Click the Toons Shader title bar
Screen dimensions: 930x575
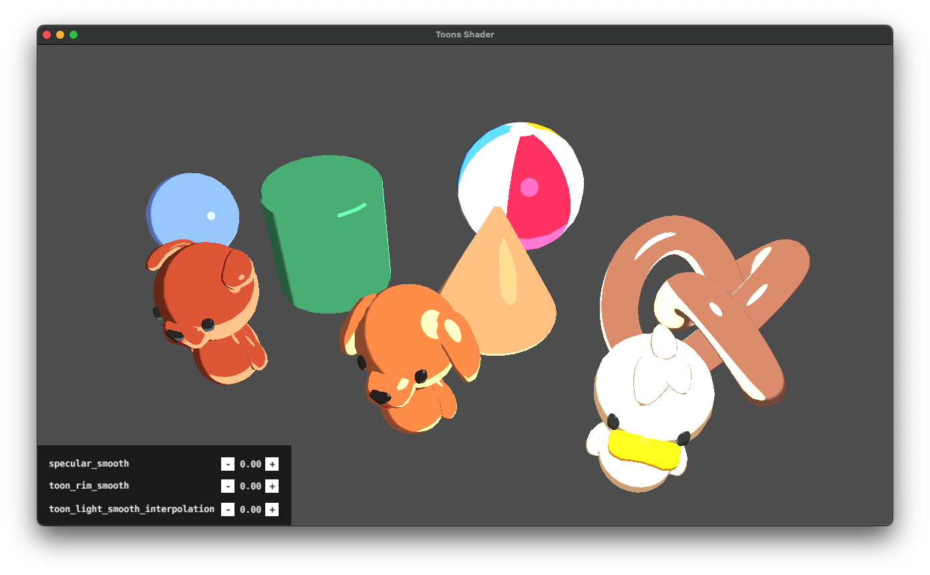[465, 34]
